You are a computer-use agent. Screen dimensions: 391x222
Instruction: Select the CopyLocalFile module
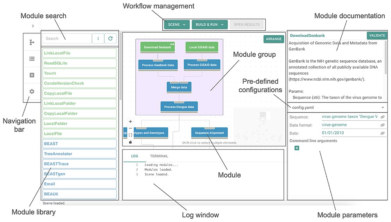79,93
